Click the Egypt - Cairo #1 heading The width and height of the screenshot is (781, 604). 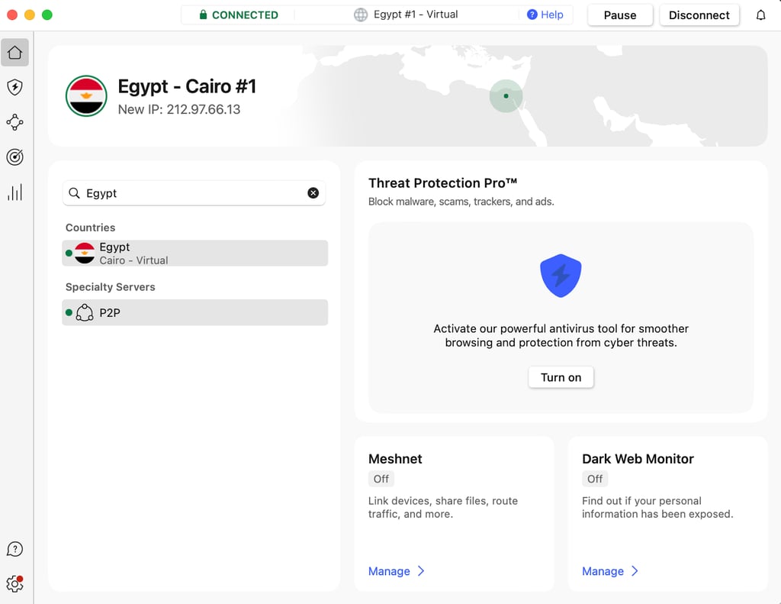pos(187,86)
